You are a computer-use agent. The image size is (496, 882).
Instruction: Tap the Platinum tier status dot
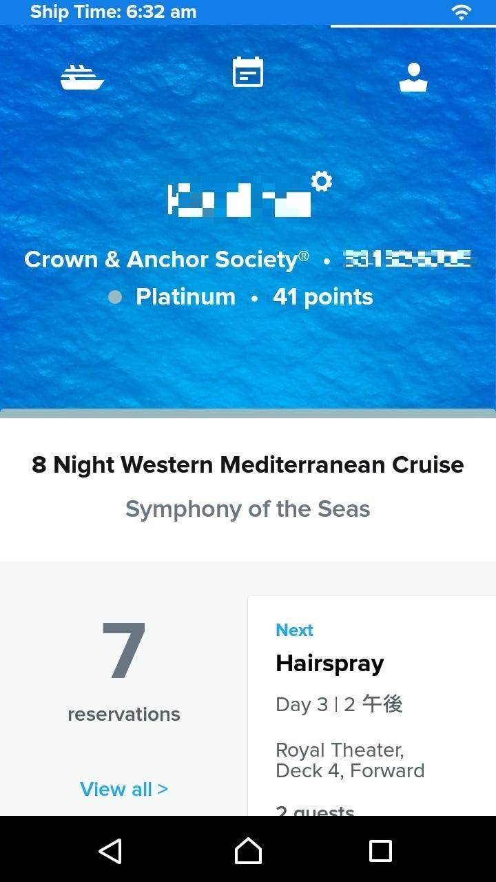[115, 297]
